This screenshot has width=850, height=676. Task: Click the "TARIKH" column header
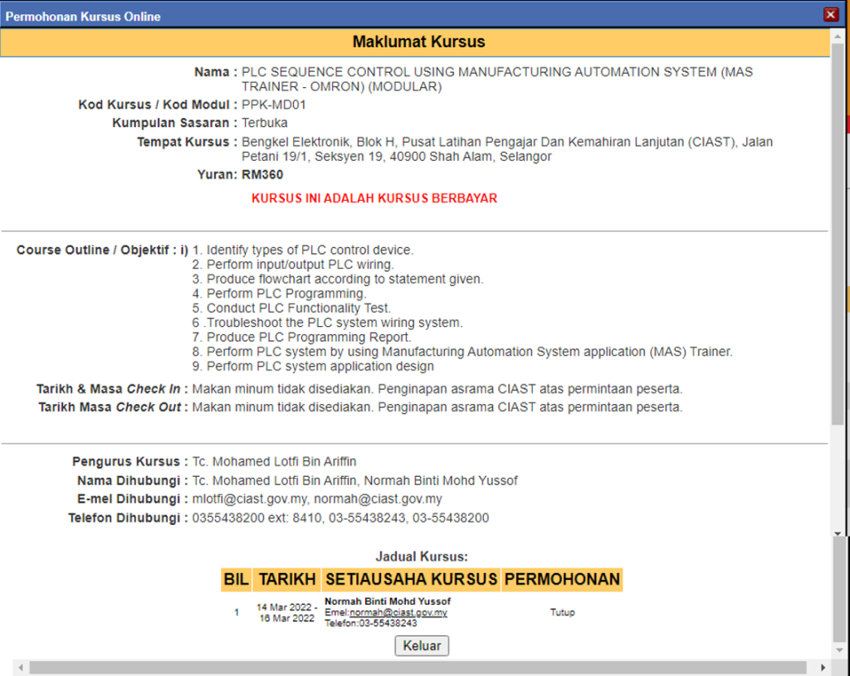pyautogui.click(x=286, y=580)
